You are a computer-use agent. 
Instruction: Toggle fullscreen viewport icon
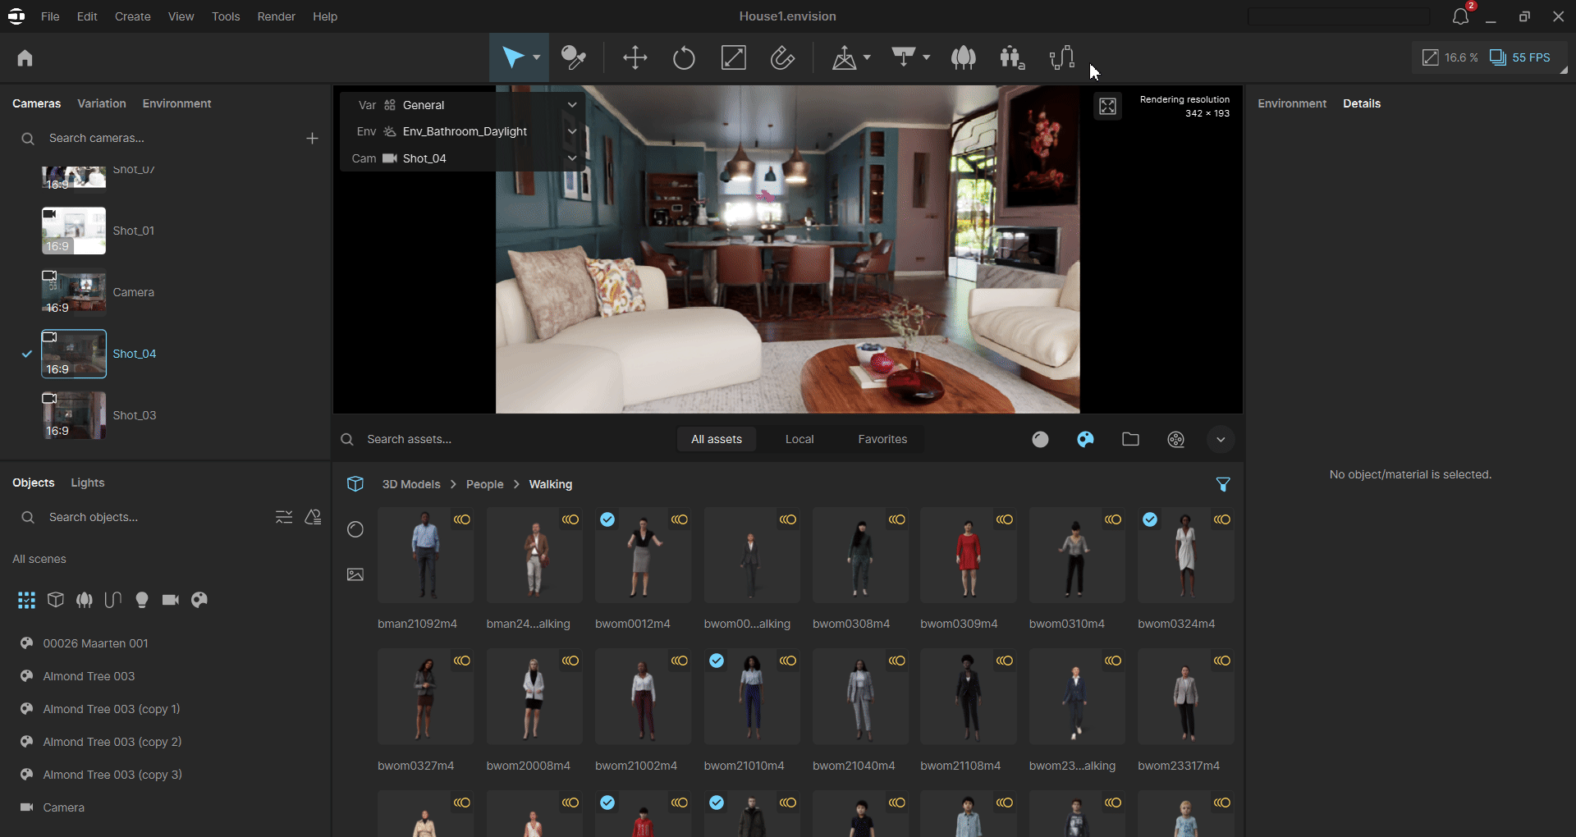coord(1107,106)
